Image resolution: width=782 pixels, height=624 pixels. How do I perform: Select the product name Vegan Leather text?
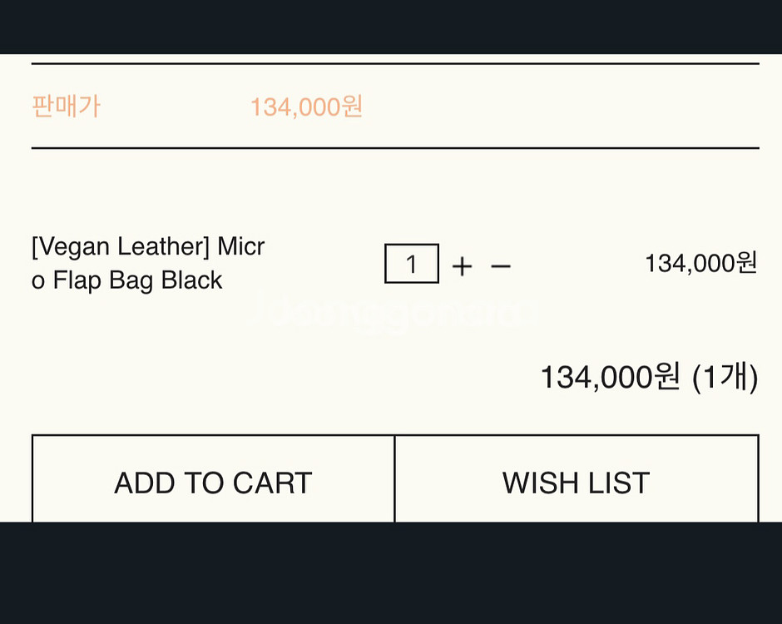pyautogui.click(x=148, y=263)
